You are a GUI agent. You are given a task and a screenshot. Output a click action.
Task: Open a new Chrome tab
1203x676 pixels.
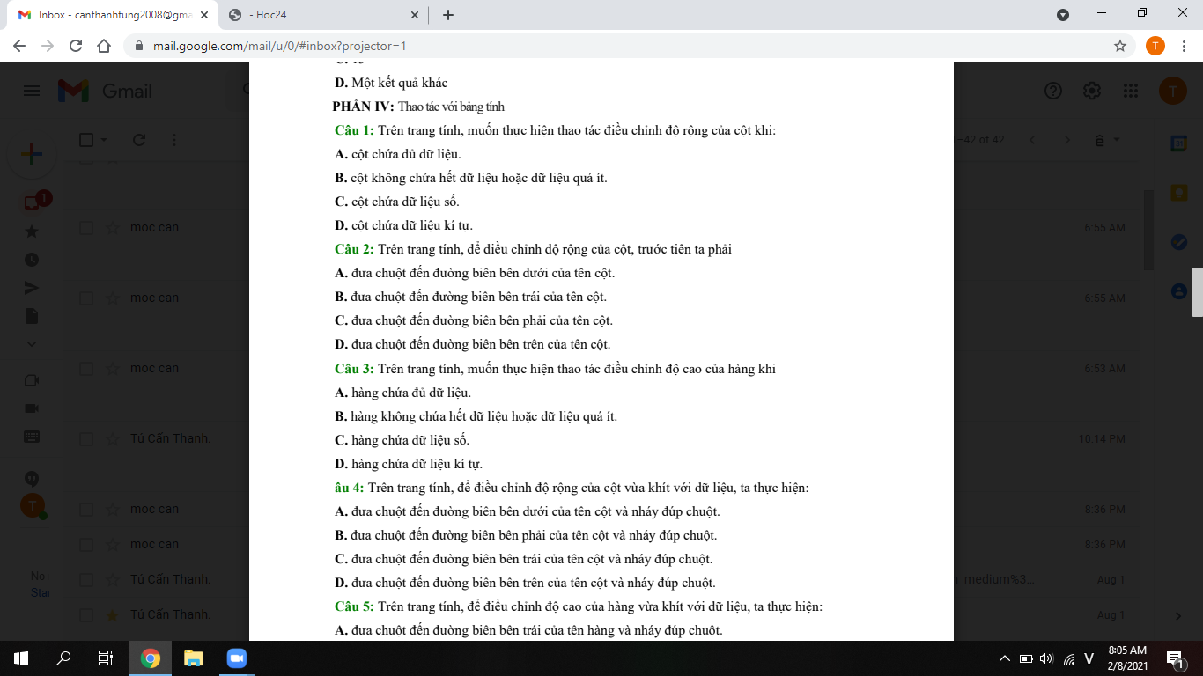(x=448, y=15)
